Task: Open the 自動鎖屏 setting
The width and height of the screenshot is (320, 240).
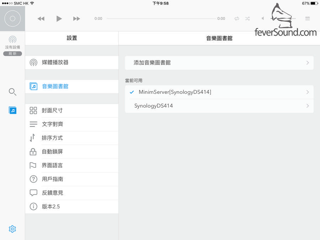Action: tap(71, 151)
